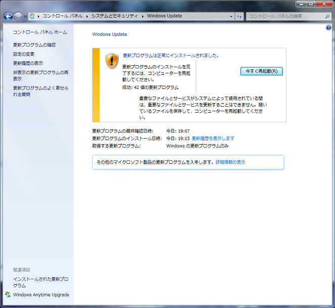Open 更新プログラムのよく寄せられる質問 link
The image size is (335, 308).
(40, 91)
